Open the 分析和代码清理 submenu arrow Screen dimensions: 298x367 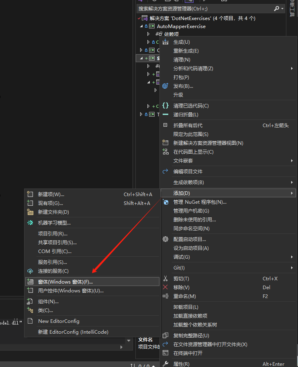tap(292, 68)
